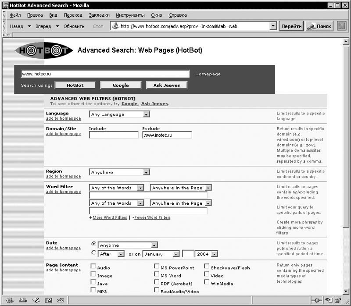Click the Назад (Back) toolbar button
This screenshot has height=306, width=351.
pyautogui.click(x=17, y=26)
